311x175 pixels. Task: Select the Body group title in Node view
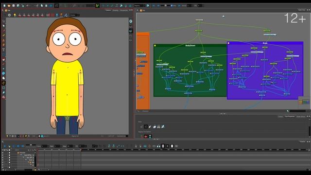click(265, 43)
